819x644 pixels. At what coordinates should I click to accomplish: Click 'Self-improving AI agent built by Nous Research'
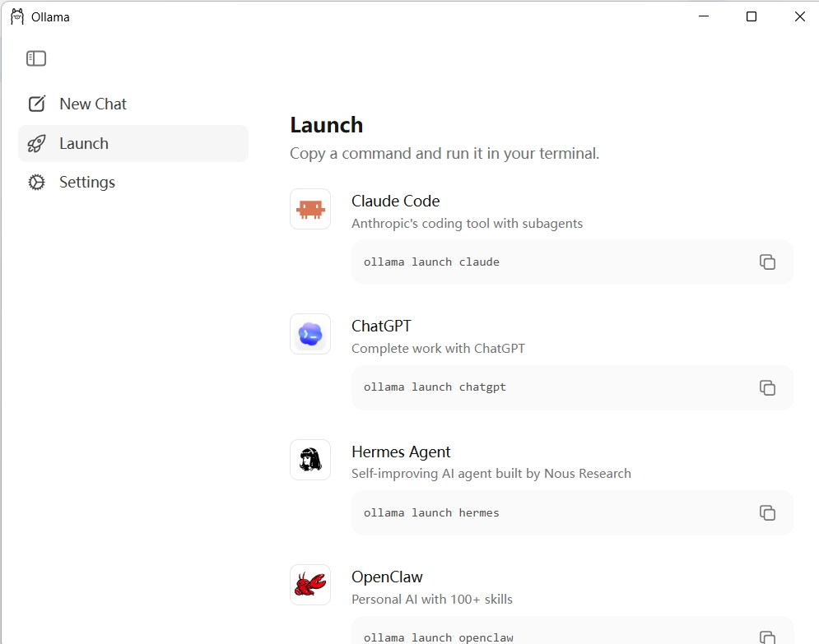[x=491, y=474]
